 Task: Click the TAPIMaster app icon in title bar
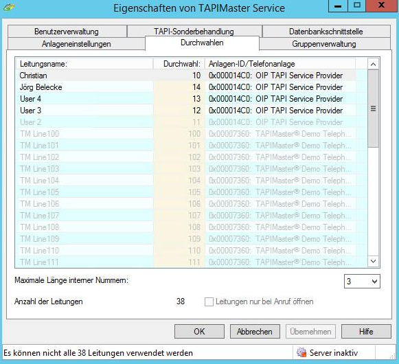click(x=9, y=8)
